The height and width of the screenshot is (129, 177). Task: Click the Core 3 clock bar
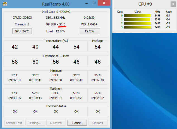pyautogui.click(x=138, y=27)
